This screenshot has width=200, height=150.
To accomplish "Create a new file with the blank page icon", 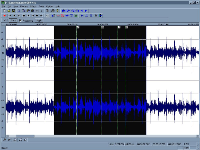I will tap(4, 11).
